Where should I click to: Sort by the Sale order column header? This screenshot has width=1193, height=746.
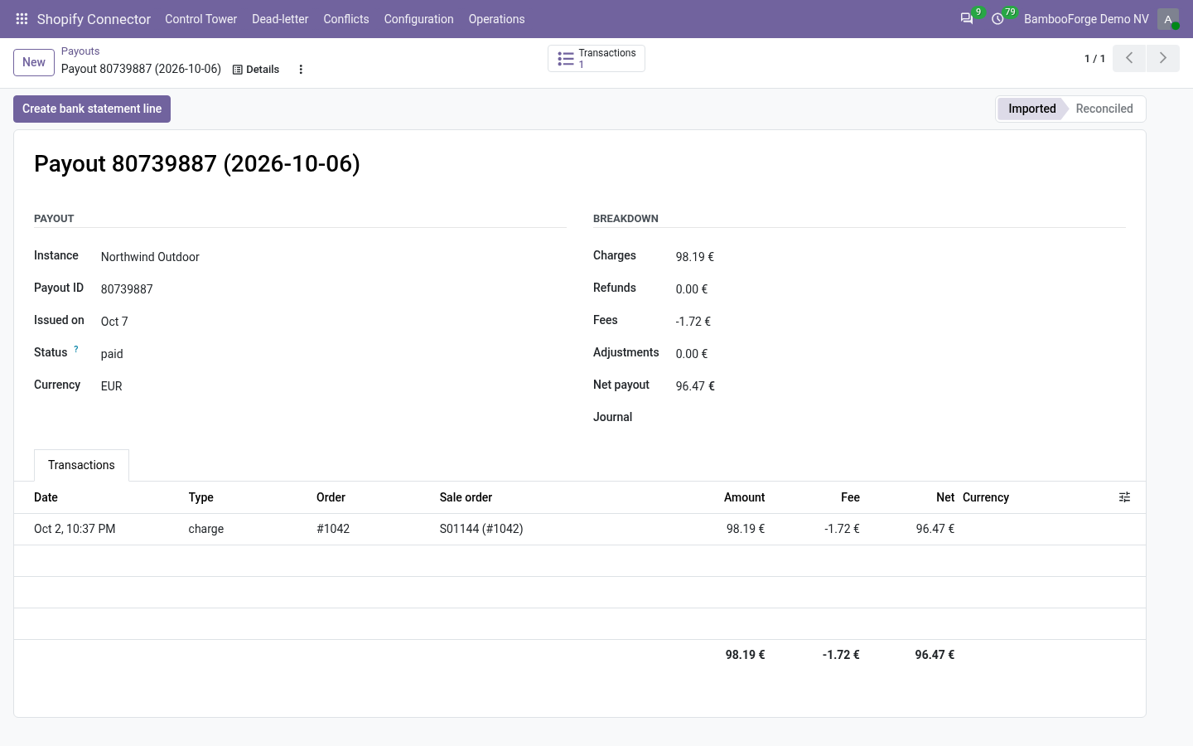(x=466, y=497)
